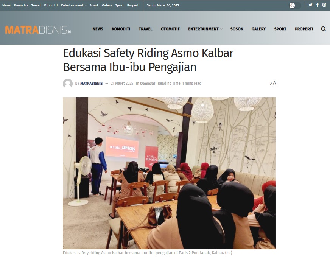This screenshot has width=330, height=258.
Task: Click the MatraBisnis.id logo
Action: pyautogui.click(x=38, y=30)
